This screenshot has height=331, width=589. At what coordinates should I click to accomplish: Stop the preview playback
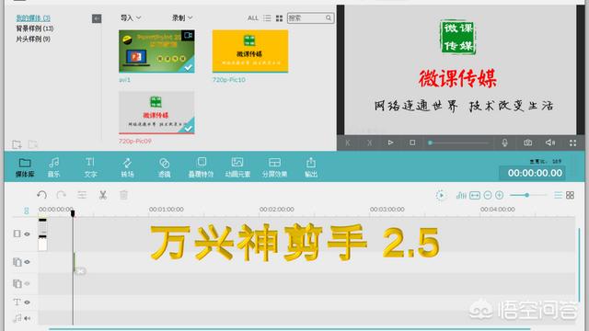[412, 143]
